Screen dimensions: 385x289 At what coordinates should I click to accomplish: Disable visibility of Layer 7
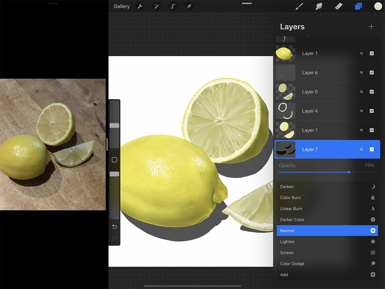[x=372, y=149]
